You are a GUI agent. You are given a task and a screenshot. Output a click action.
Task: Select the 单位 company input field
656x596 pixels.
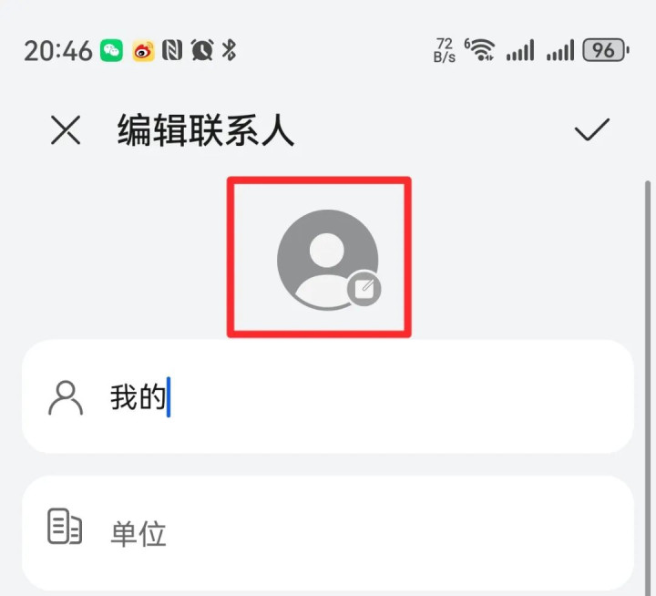tap(328, 533)
